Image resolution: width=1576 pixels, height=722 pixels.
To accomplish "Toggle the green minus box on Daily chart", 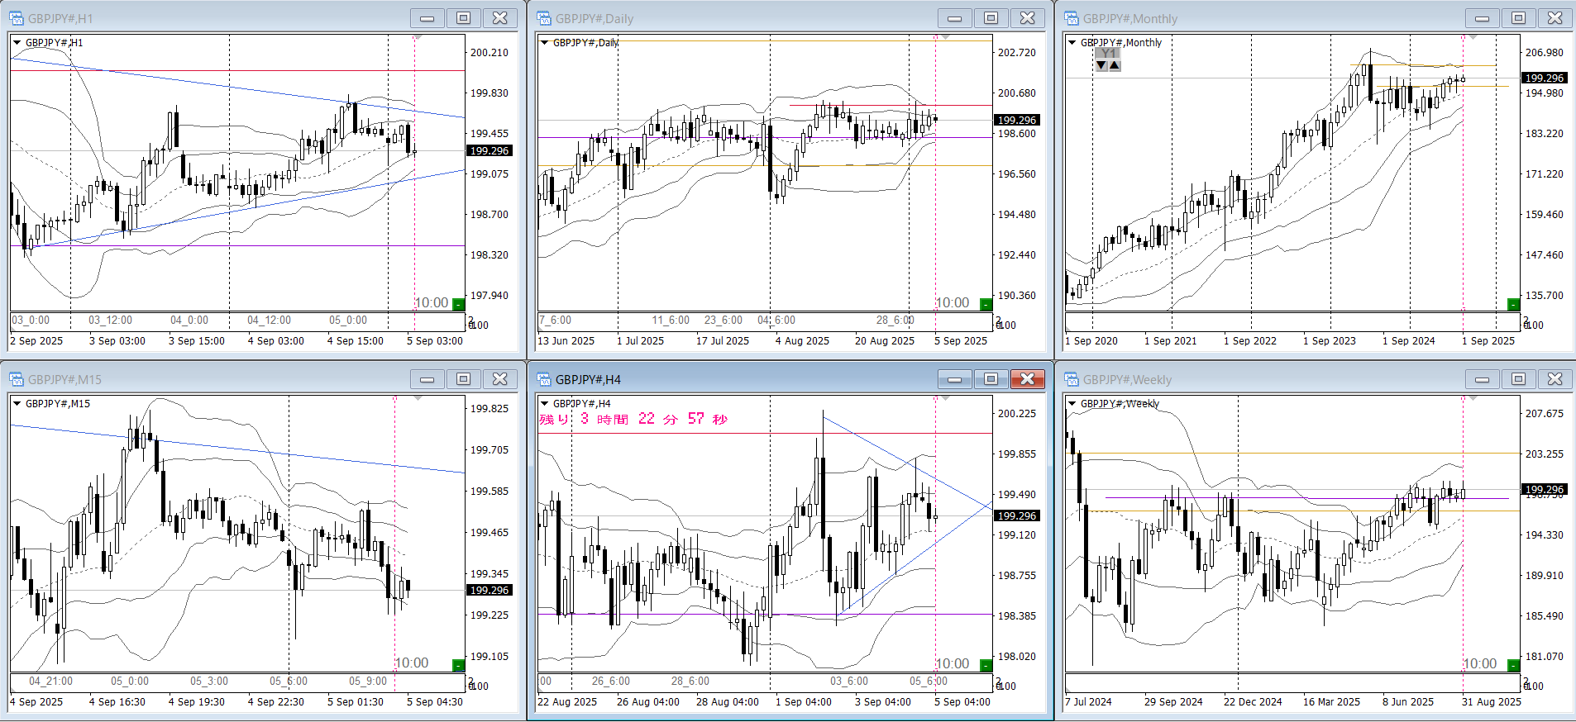I will click(x=986, y=304).
